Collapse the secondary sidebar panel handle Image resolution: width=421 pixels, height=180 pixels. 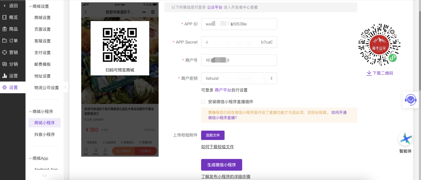(x=66, y=87)
